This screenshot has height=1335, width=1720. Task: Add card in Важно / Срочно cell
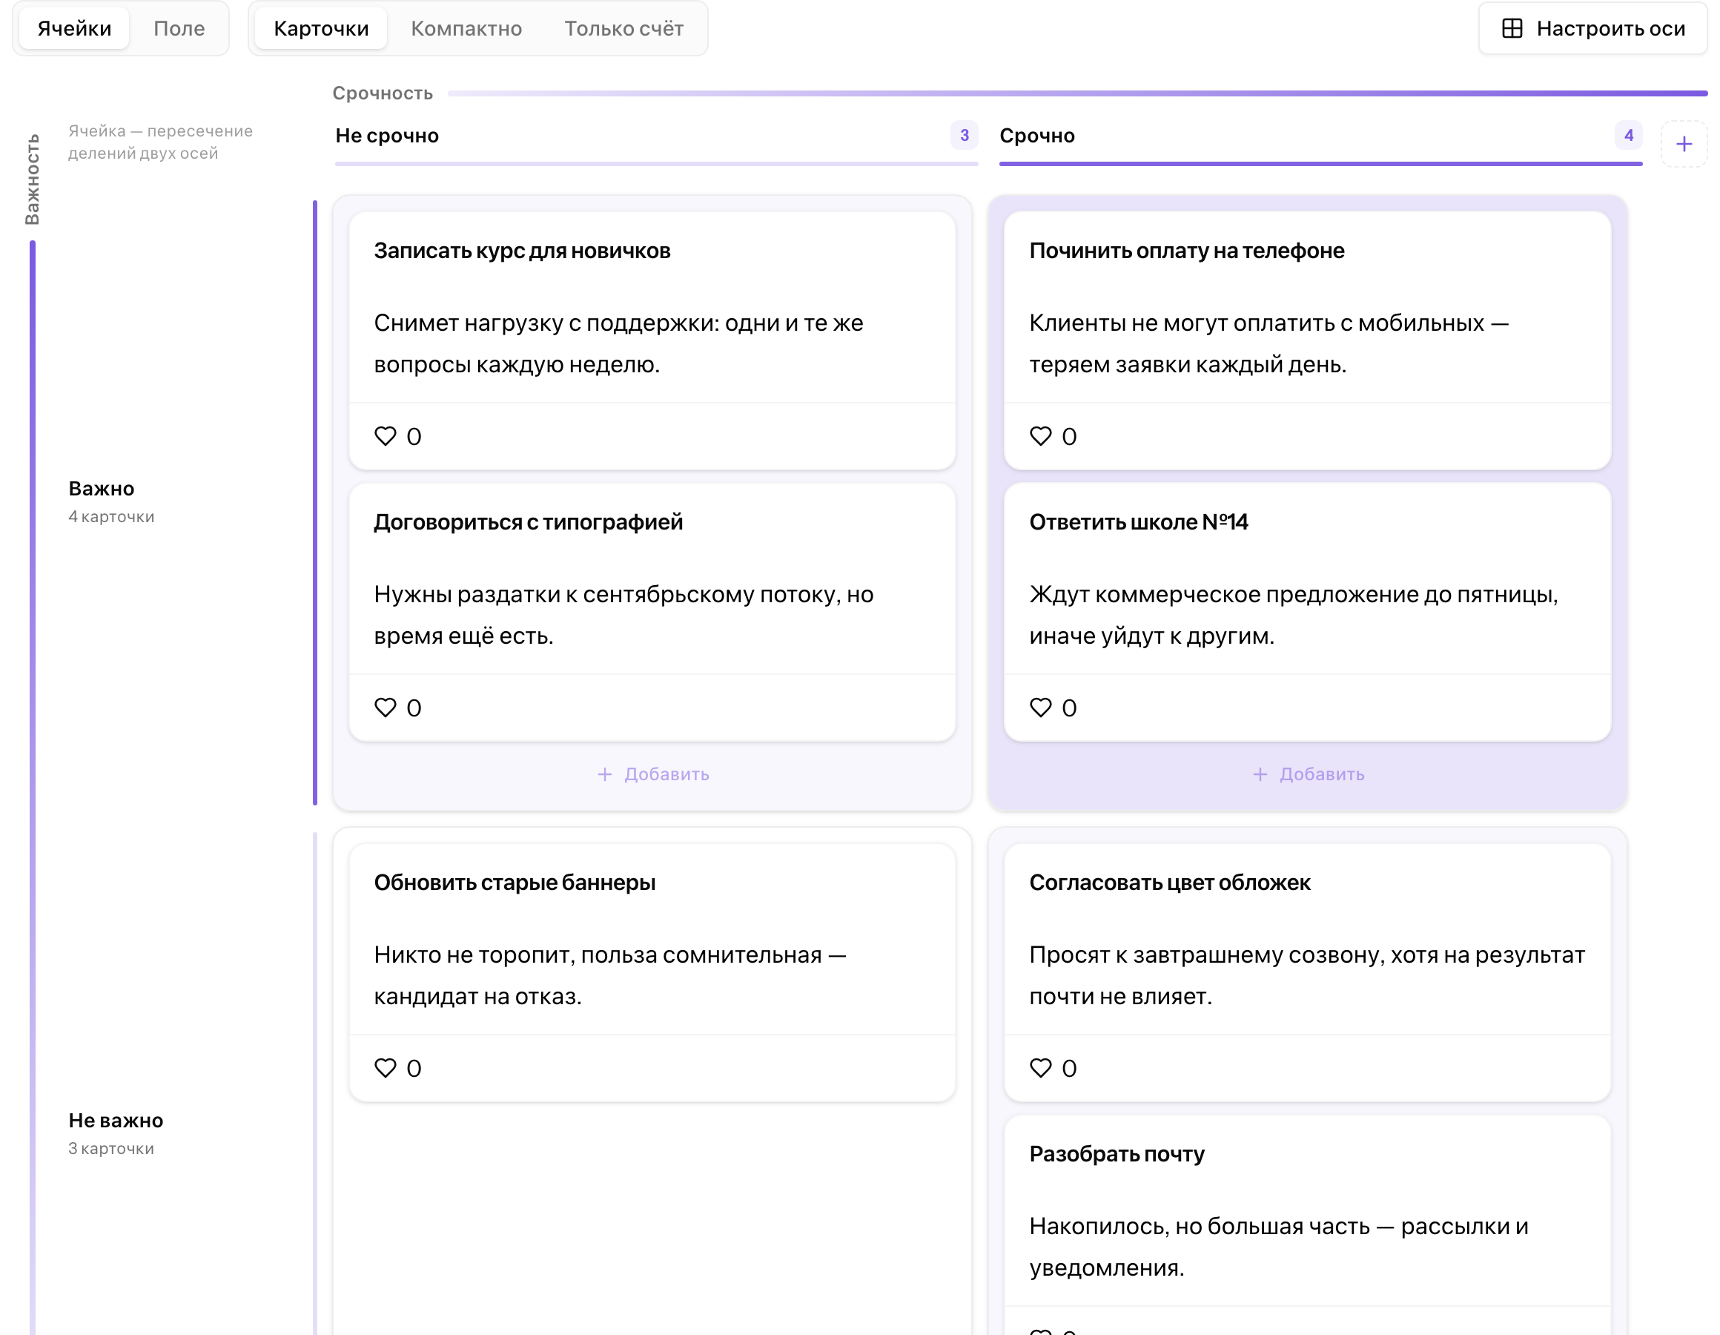point(1308,774)
